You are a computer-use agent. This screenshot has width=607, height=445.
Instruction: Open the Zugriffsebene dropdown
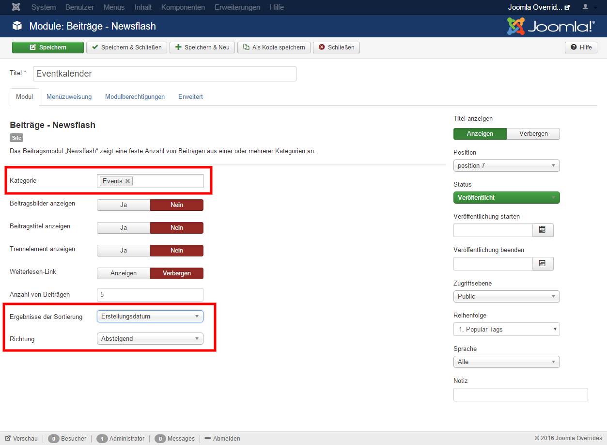pos(506,296)
